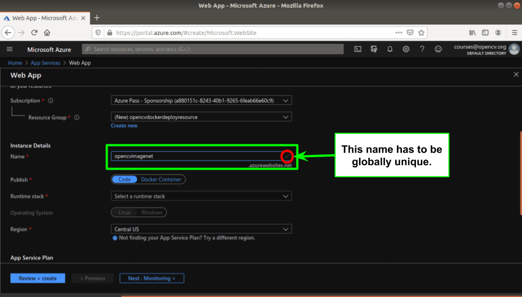The height and width of the screenshot is (297, 522).
Task: Click the tracking protection shield icon
Action: (x=98, y=33)
